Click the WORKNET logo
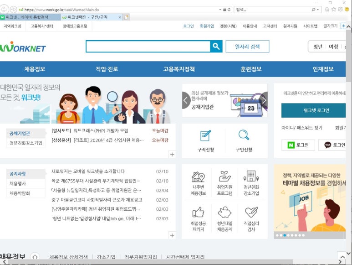The image size is (352, 265). [x=23, y=47]
